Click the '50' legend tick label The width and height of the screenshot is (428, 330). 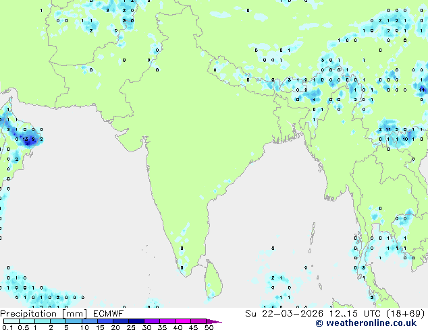tap(209, 327)
